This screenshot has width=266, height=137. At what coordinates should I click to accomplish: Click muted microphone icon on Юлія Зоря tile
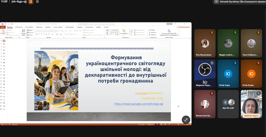(235, 63)
